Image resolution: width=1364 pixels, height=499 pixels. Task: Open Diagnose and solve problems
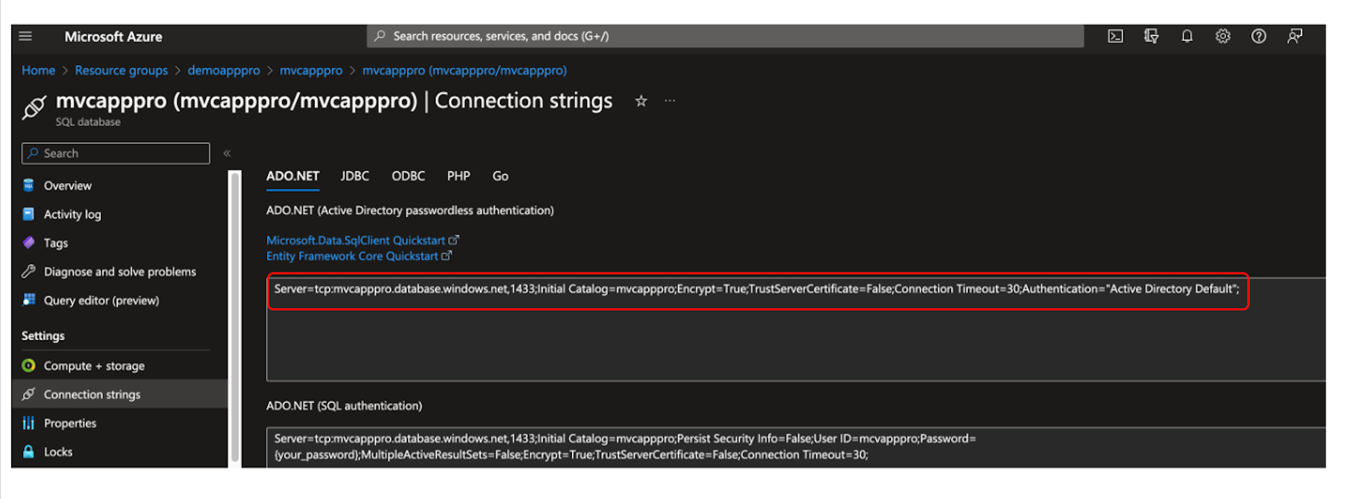(120, 272)
